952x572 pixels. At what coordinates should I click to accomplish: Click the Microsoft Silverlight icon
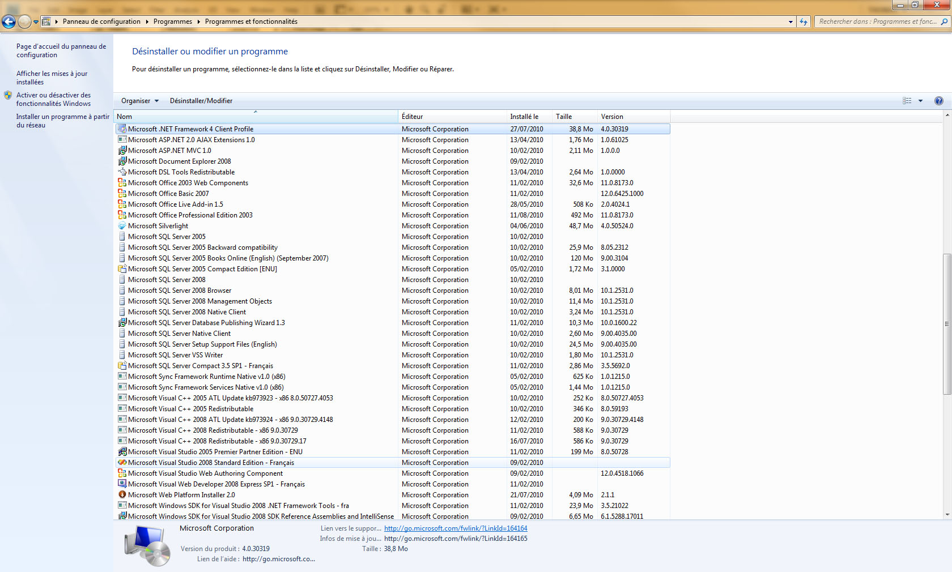click(122, 226)
